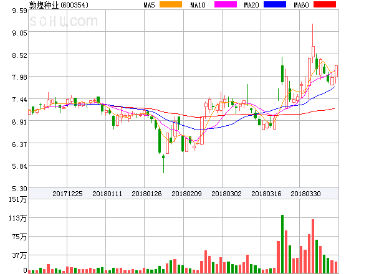This screenshot has height=274, width=374.
Task: Click the 6.91 price axis label
Action: click(19, 122)
